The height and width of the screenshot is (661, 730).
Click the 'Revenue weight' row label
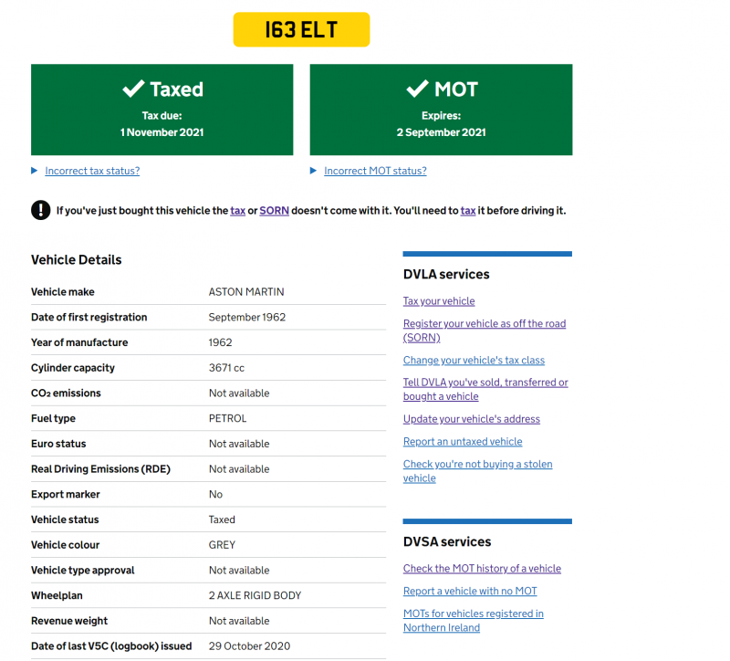pyautogui.click(x=69, y=621)
